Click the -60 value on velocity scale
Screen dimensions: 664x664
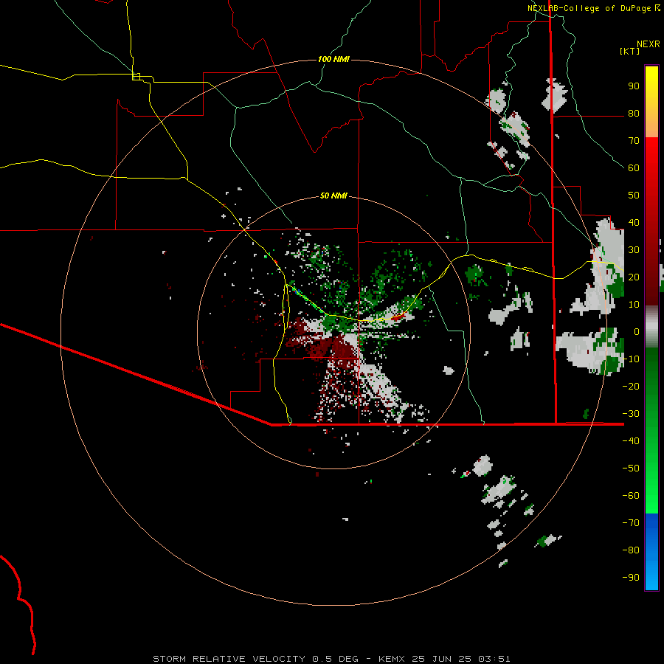(631, 496)
